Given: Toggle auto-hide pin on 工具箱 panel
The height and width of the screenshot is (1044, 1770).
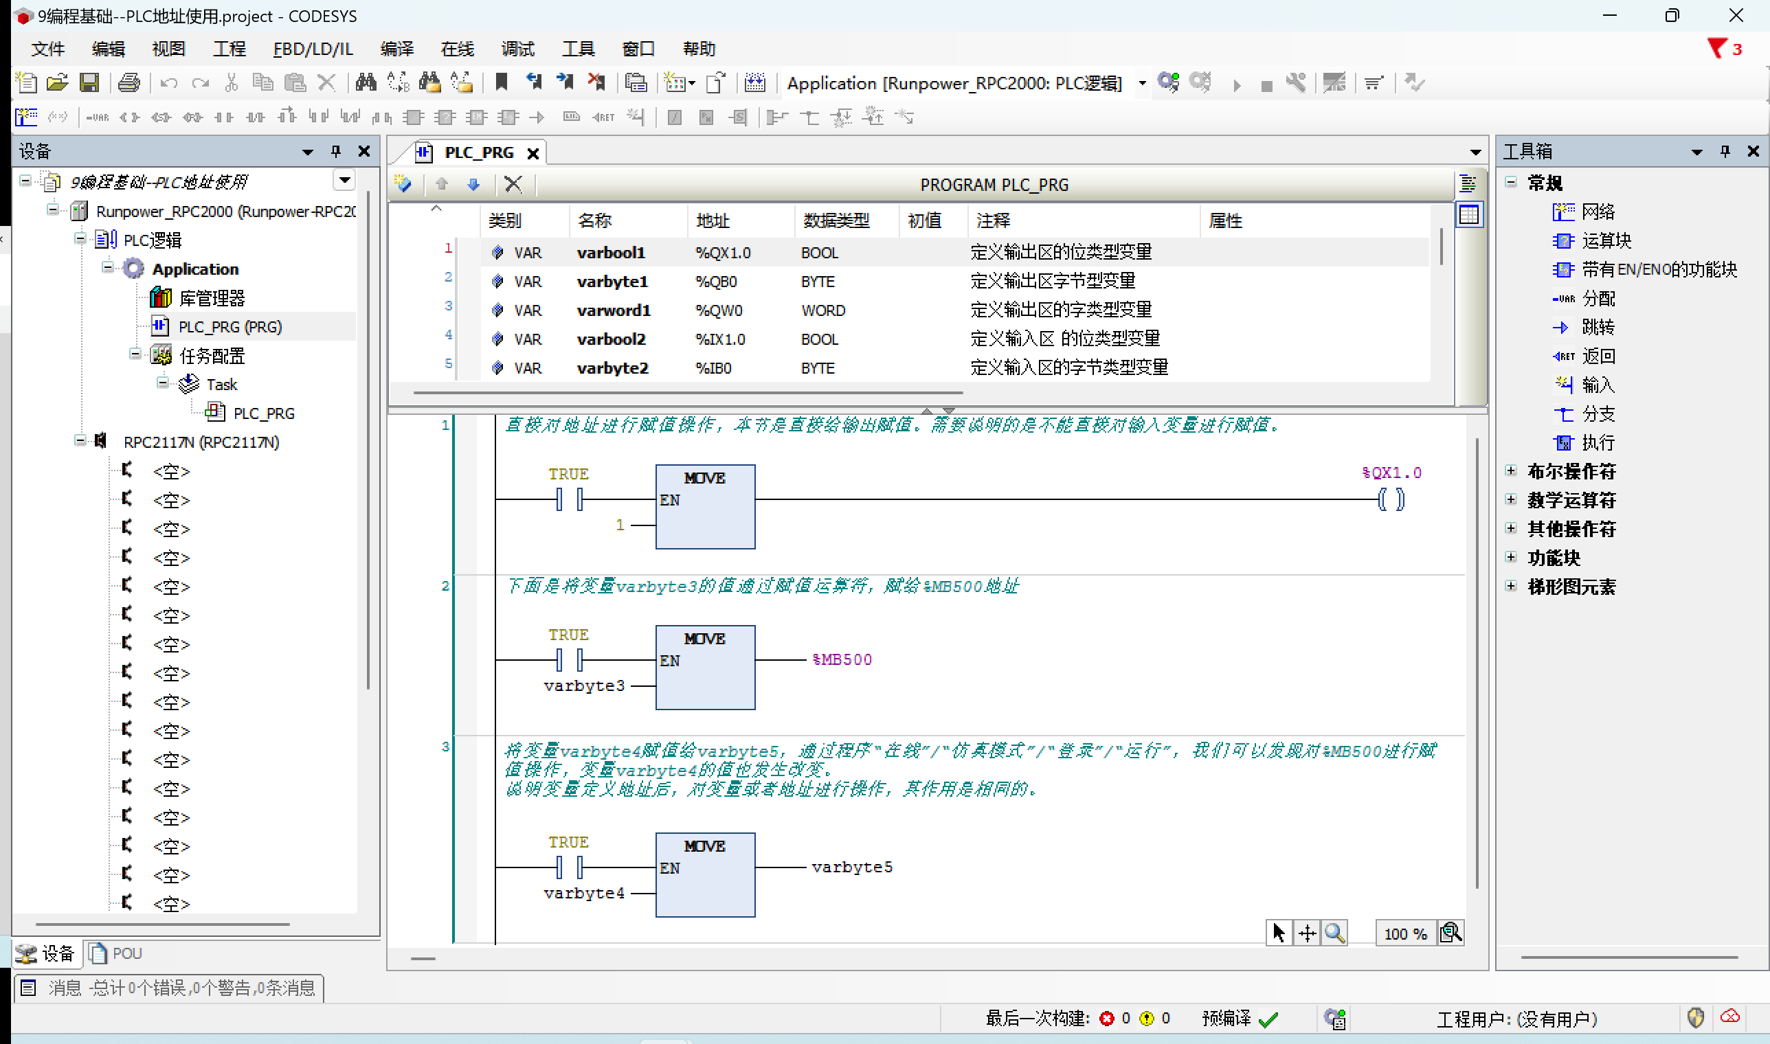Looking at the screenshot, I should tap(1725, 151).
